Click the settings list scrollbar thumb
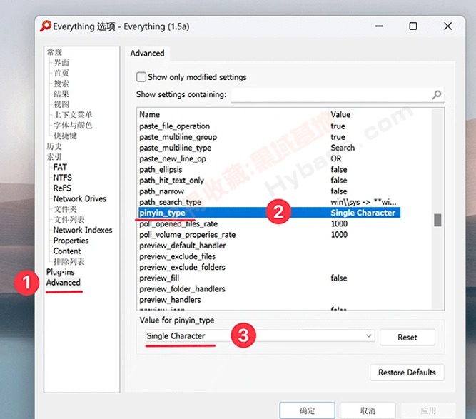This screenshot has height=419, width=476. [437, 220]
